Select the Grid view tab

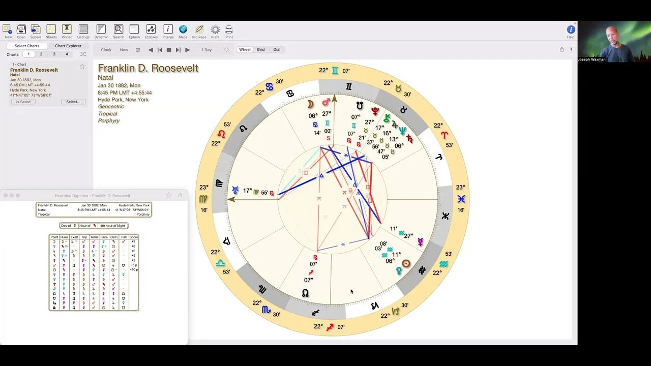coord(260,50)
